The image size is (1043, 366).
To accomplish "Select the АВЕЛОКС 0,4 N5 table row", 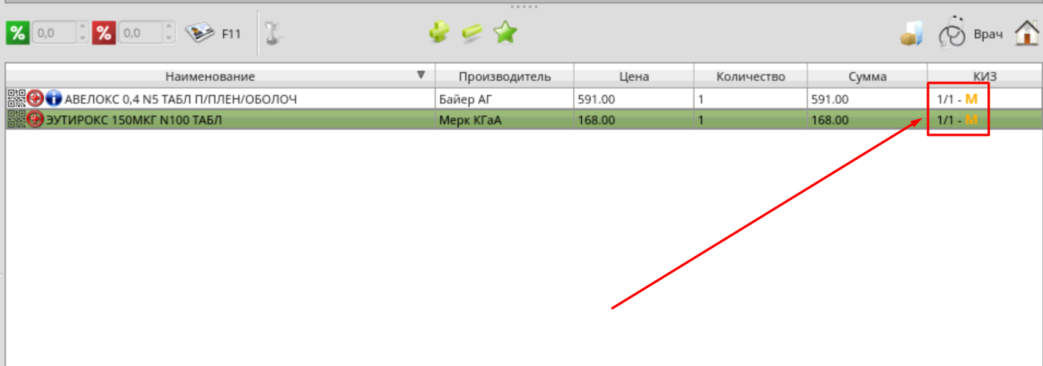I will click(524, 99).
